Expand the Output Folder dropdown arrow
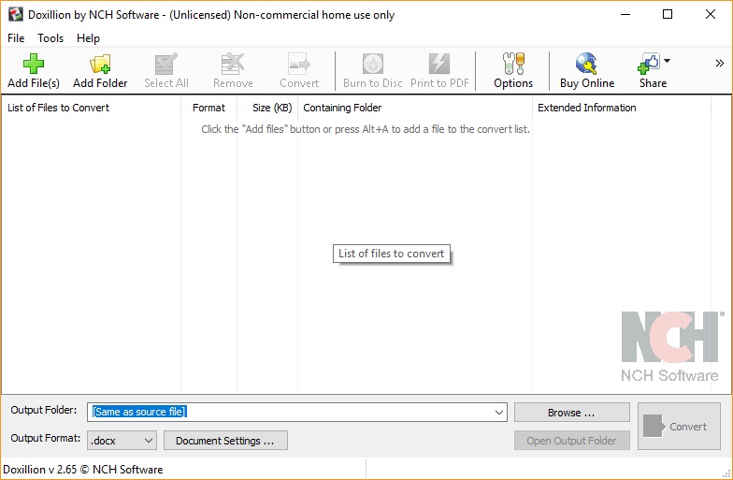 click(499, 413)
